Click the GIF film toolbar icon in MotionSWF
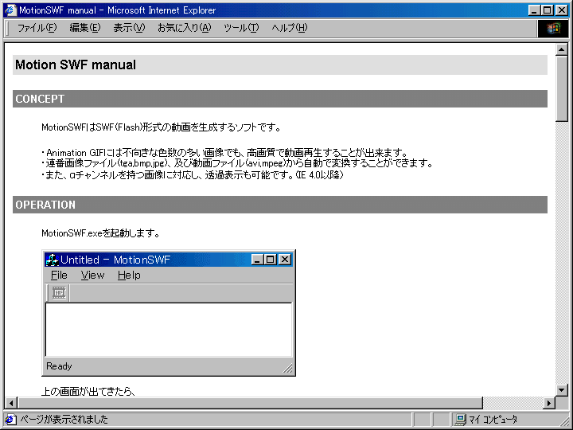Screen dimensions: 573x430 pos(59,293)
